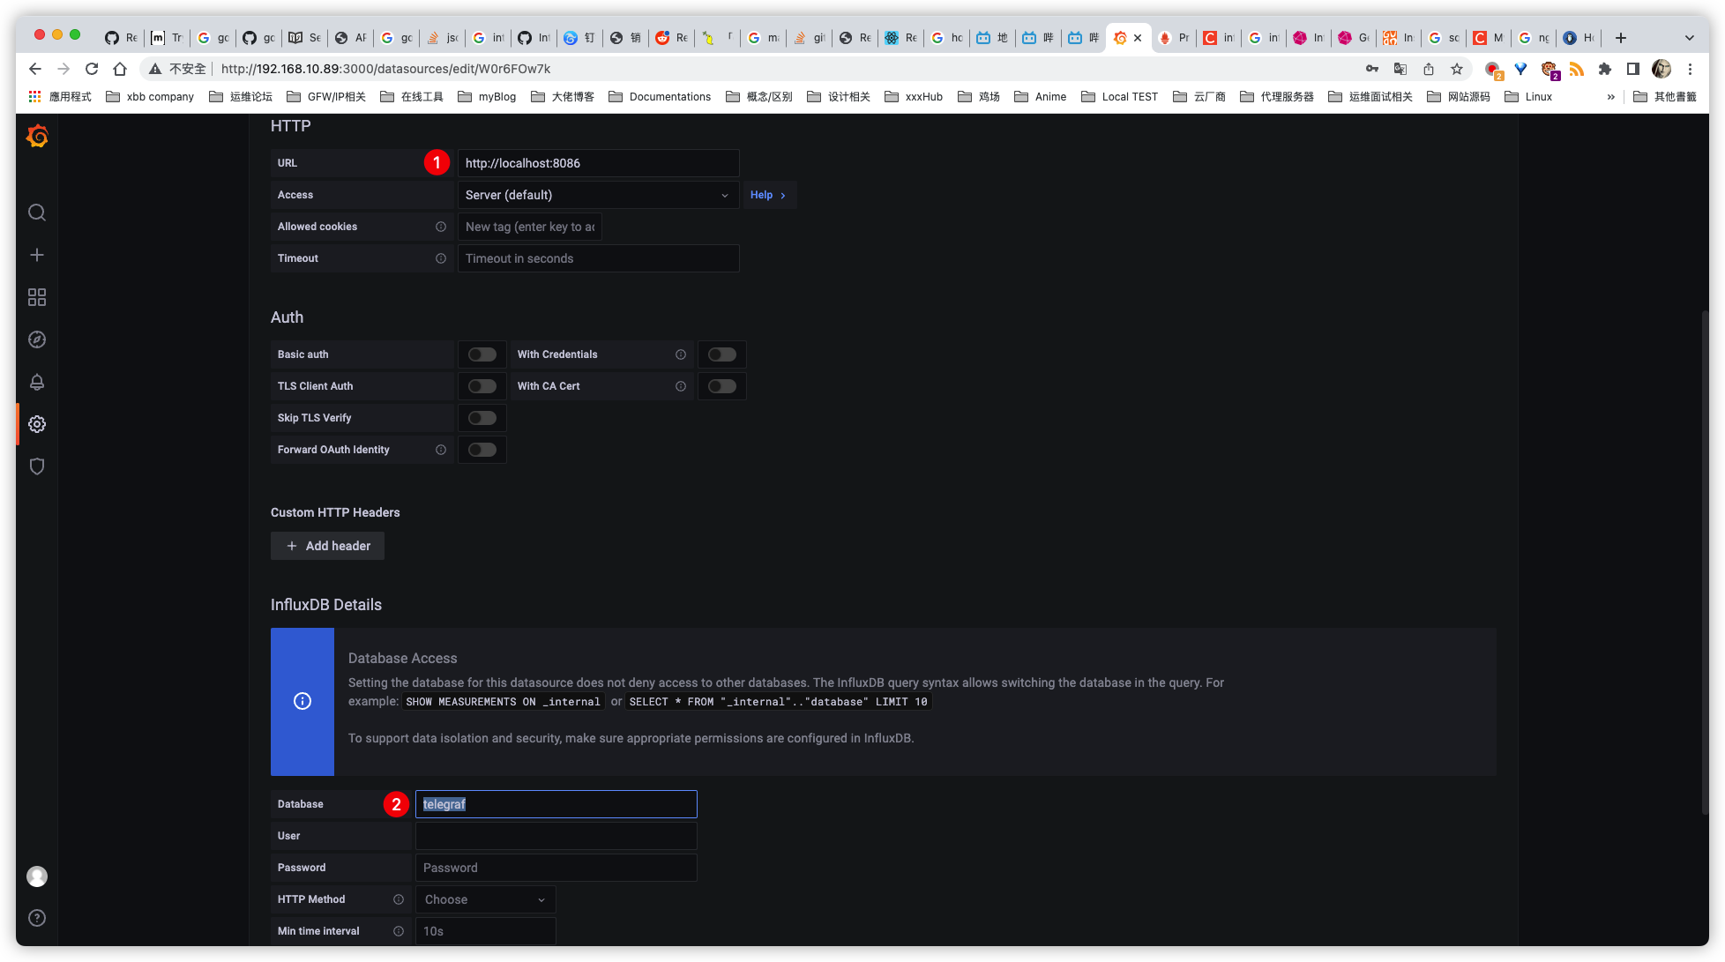This screenshot has height=962, width=1725.
Task: Open the Linux bookmark folder
Action: point(1528,97)
